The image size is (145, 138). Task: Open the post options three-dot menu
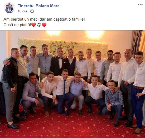coord(140,5)
